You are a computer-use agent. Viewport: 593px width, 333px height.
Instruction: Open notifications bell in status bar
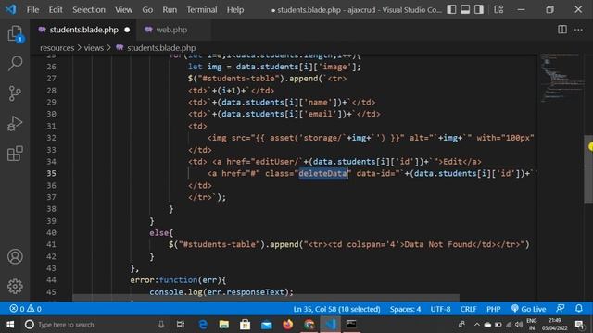point(579,308)
